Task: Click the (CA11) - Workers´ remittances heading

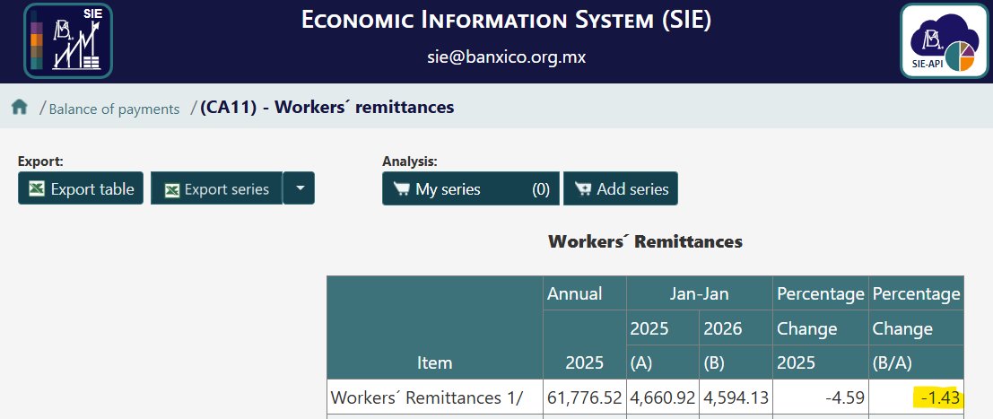Action: [x=327, y=107]
